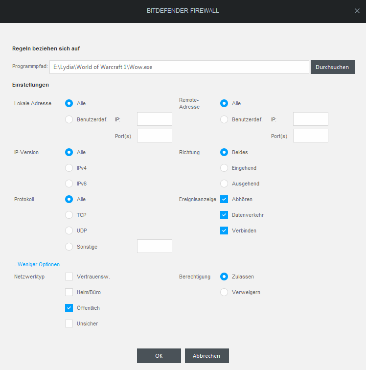Choose IPv4 as IP version
This screenshot has height=370, width=366.
pyautogui.click(x=69, y=168)
